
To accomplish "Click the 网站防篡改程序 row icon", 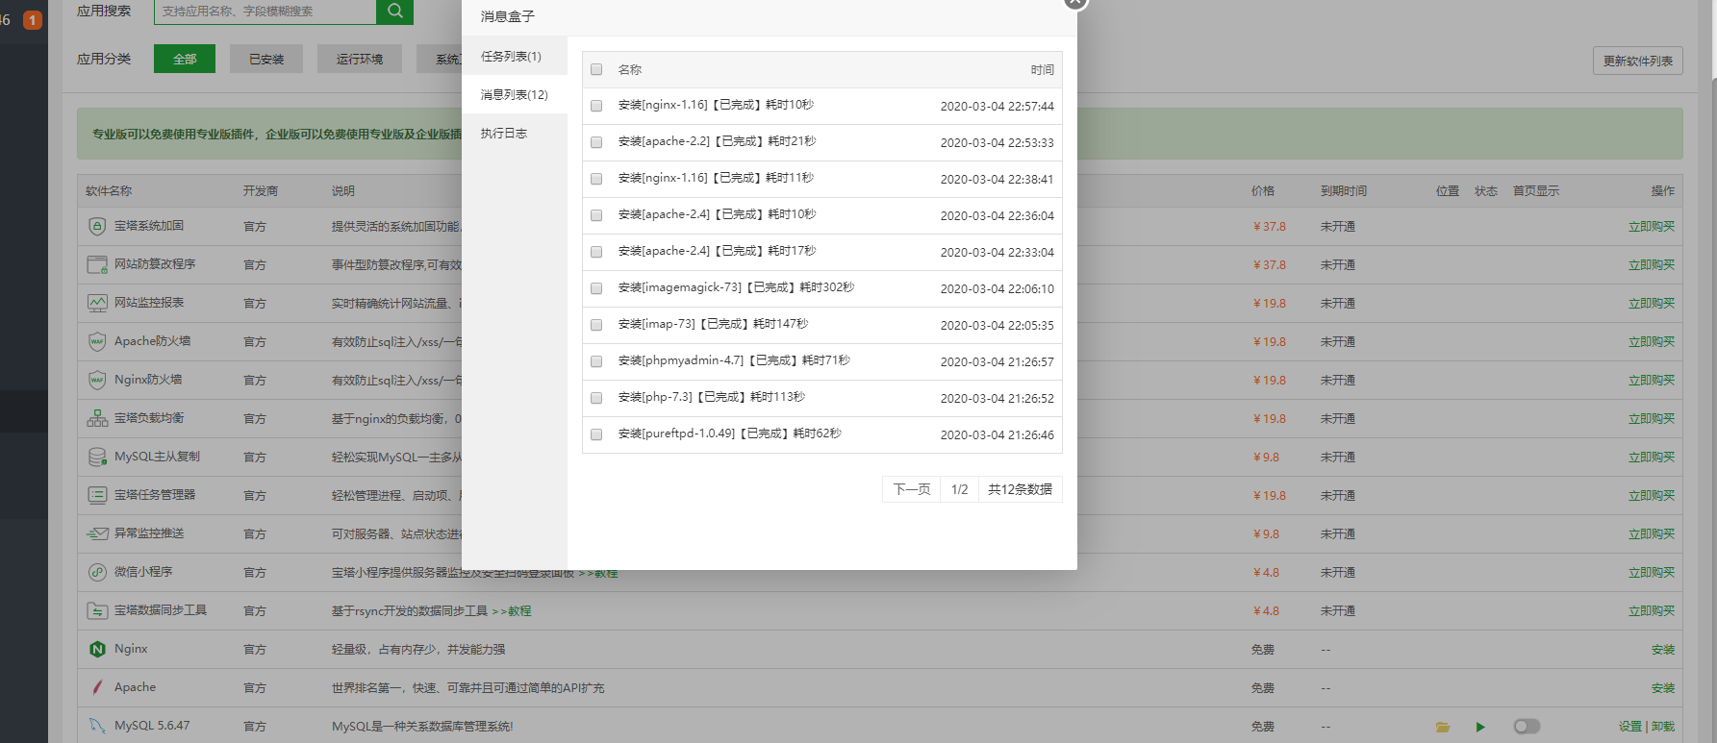I will (x=97, y=264).
